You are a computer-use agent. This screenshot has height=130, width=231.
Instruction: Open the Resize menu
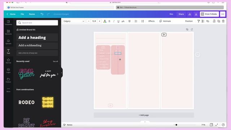[x=32, y=14]
